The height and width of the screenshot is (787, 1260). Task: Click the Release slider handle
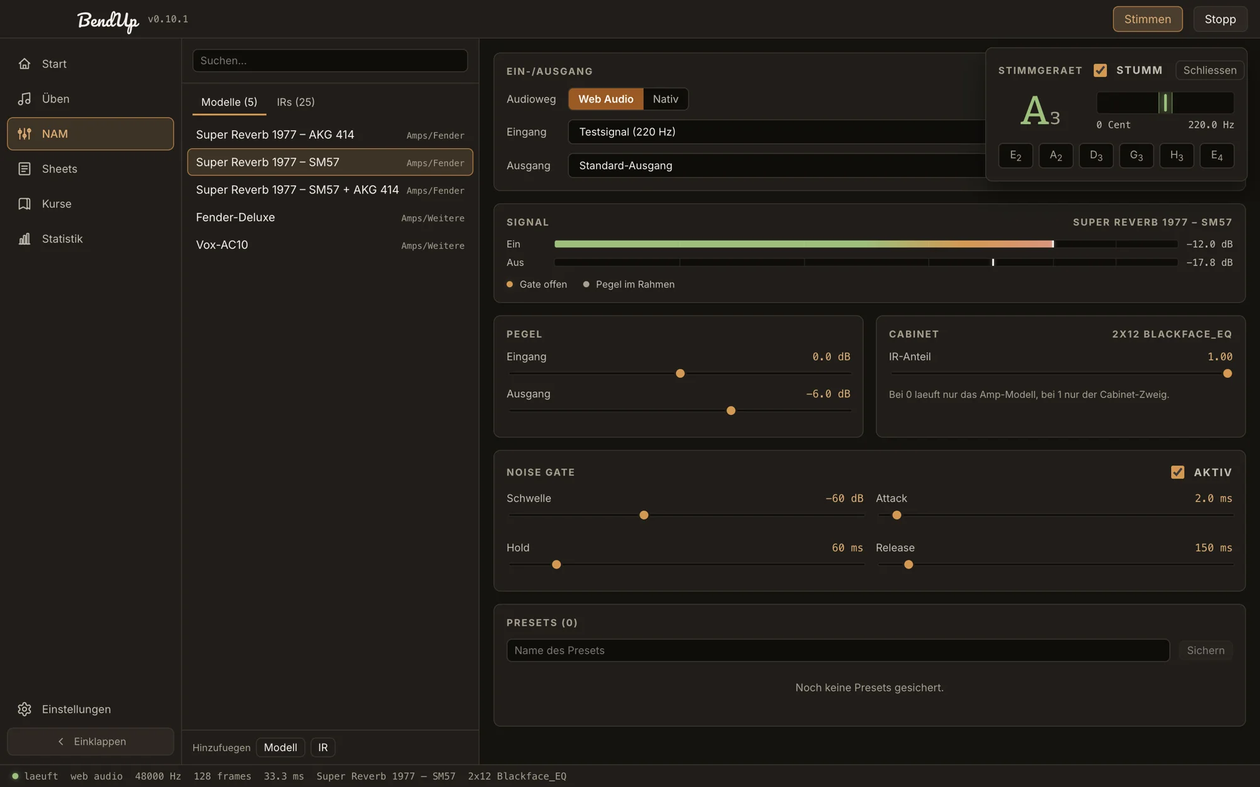point(908,565)
